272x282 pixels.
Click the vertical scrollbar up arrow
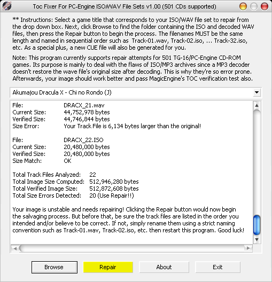coord(257,105)
